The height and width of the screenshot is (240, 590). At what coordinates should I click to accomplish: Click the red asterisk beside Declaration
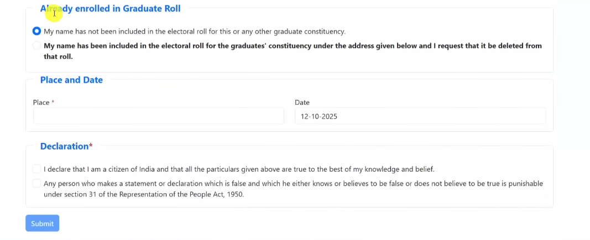pos(91,146)
